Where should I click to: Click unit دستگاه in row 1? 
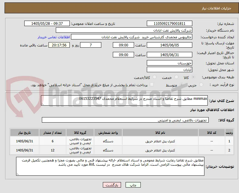point(108,141)
